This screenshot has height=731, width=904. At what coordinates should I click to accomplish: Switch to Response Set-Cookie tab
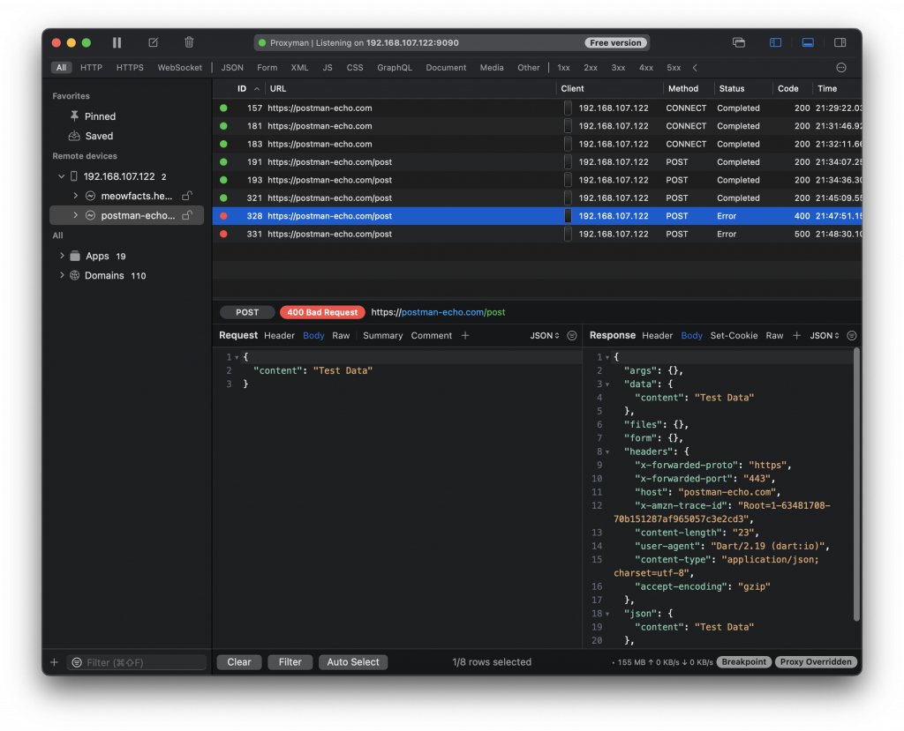[734, 335]
